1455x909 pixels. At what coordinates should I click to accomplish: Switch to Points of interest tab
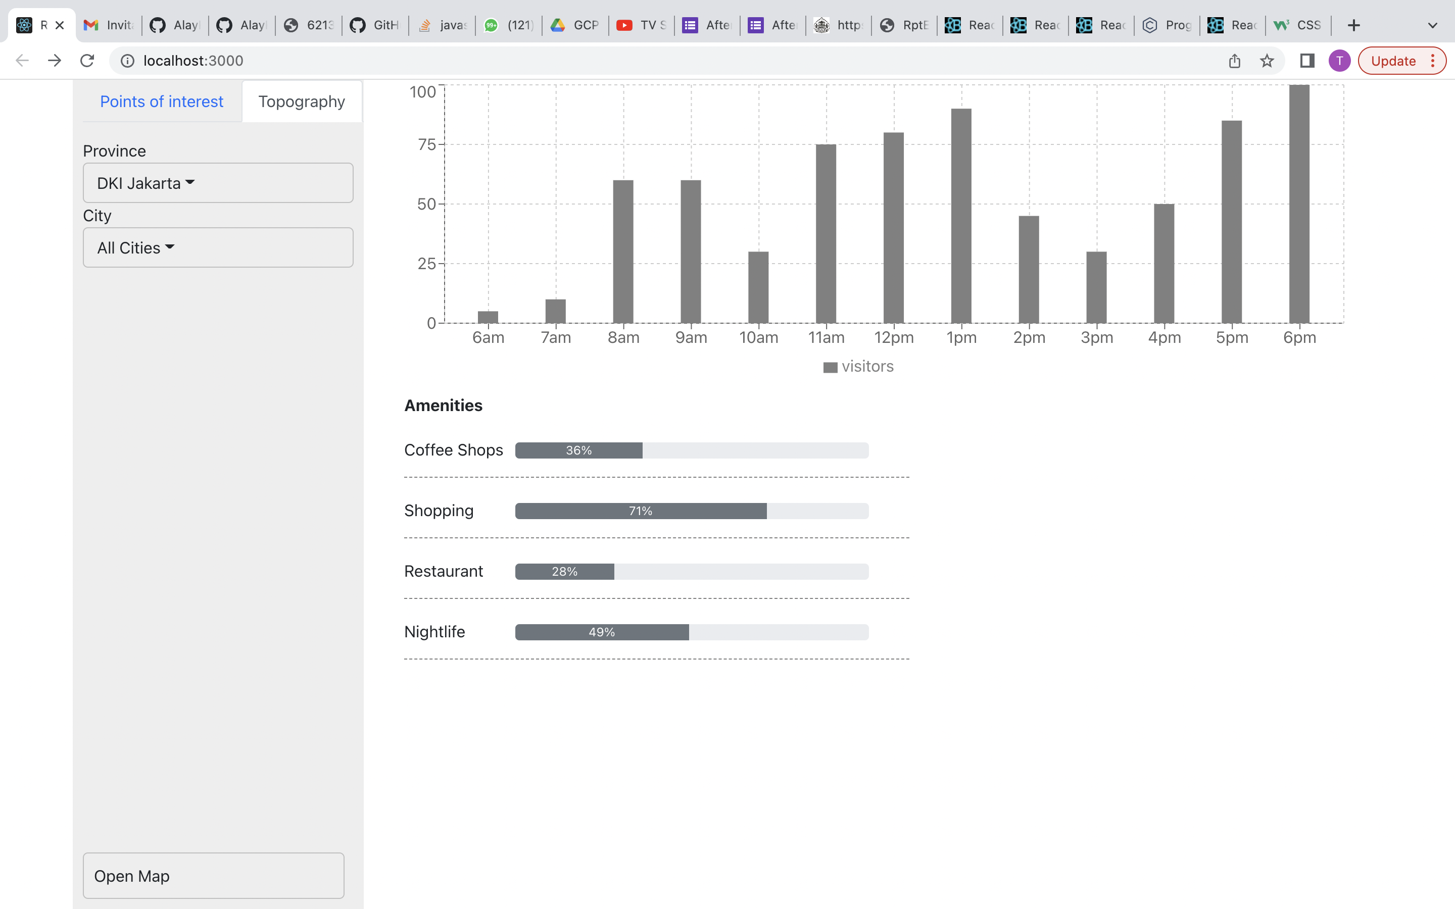(161, 102)
